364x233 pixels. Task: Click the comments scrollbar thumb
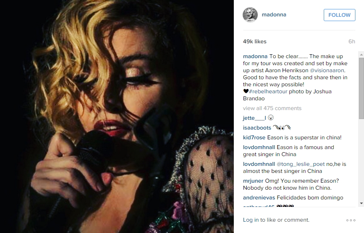click(361, 88)
